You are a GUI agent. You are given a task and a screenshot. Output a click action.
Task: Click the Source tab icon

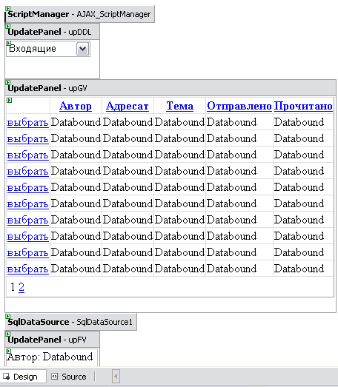point(54,377)
